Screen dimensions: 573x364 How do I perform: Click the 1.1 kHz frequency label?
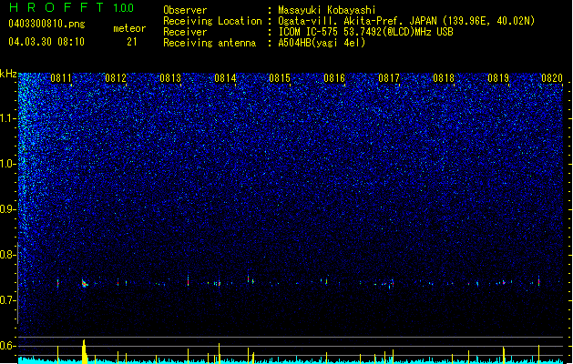[7, 118]
